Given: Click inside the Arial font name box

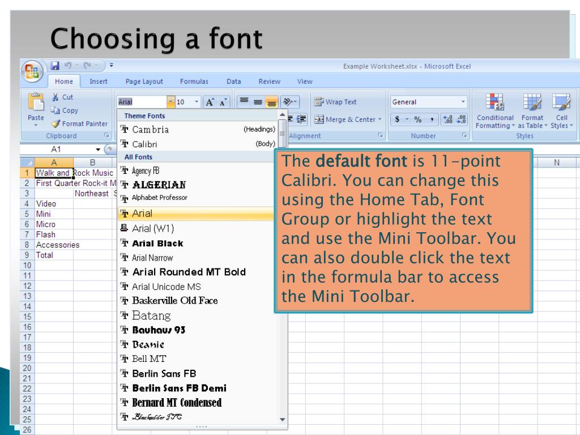Looking at the screenshot, I should [142, 102].
